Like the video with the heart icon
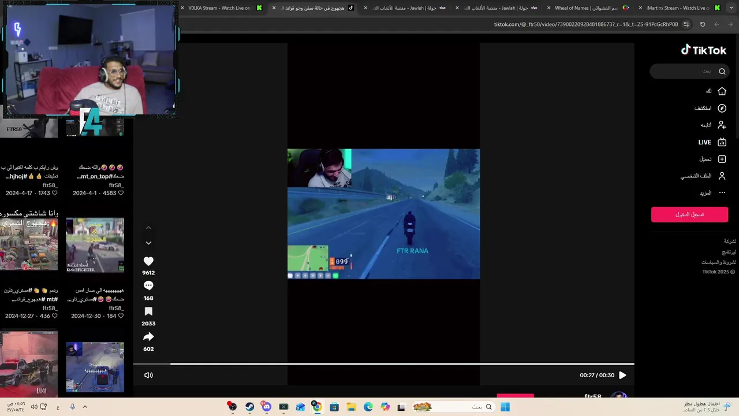Viewport: 739px width, 416px height. pyautogui.click(x=148, y=261)
